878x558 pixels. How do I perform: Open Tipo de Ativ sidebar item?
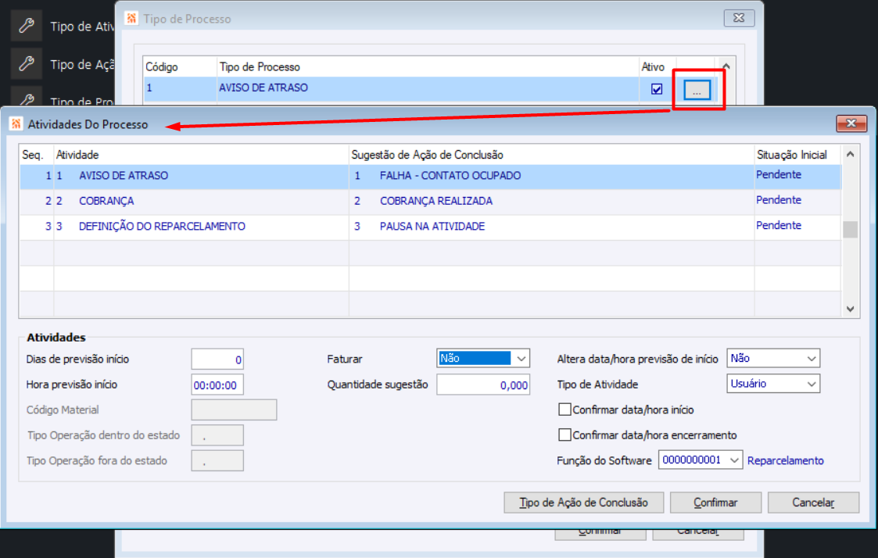click(x=82, y=27)
